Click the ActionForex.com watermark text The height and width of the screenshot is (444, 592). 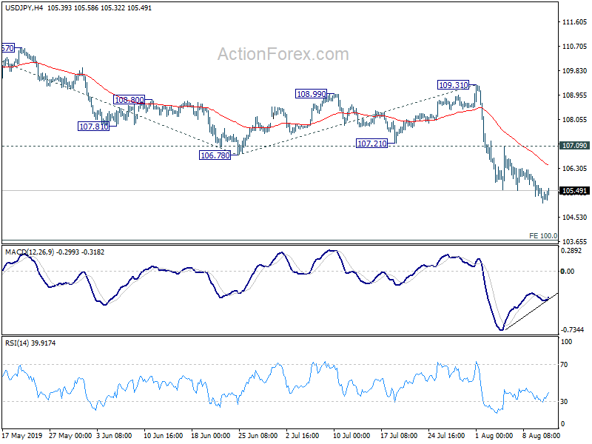coord(283,54)
